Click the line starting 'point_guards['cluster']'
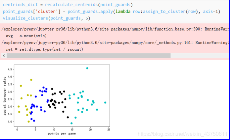Image resolution: width=230 pixels, height=140 pixels. coord(112,12)
